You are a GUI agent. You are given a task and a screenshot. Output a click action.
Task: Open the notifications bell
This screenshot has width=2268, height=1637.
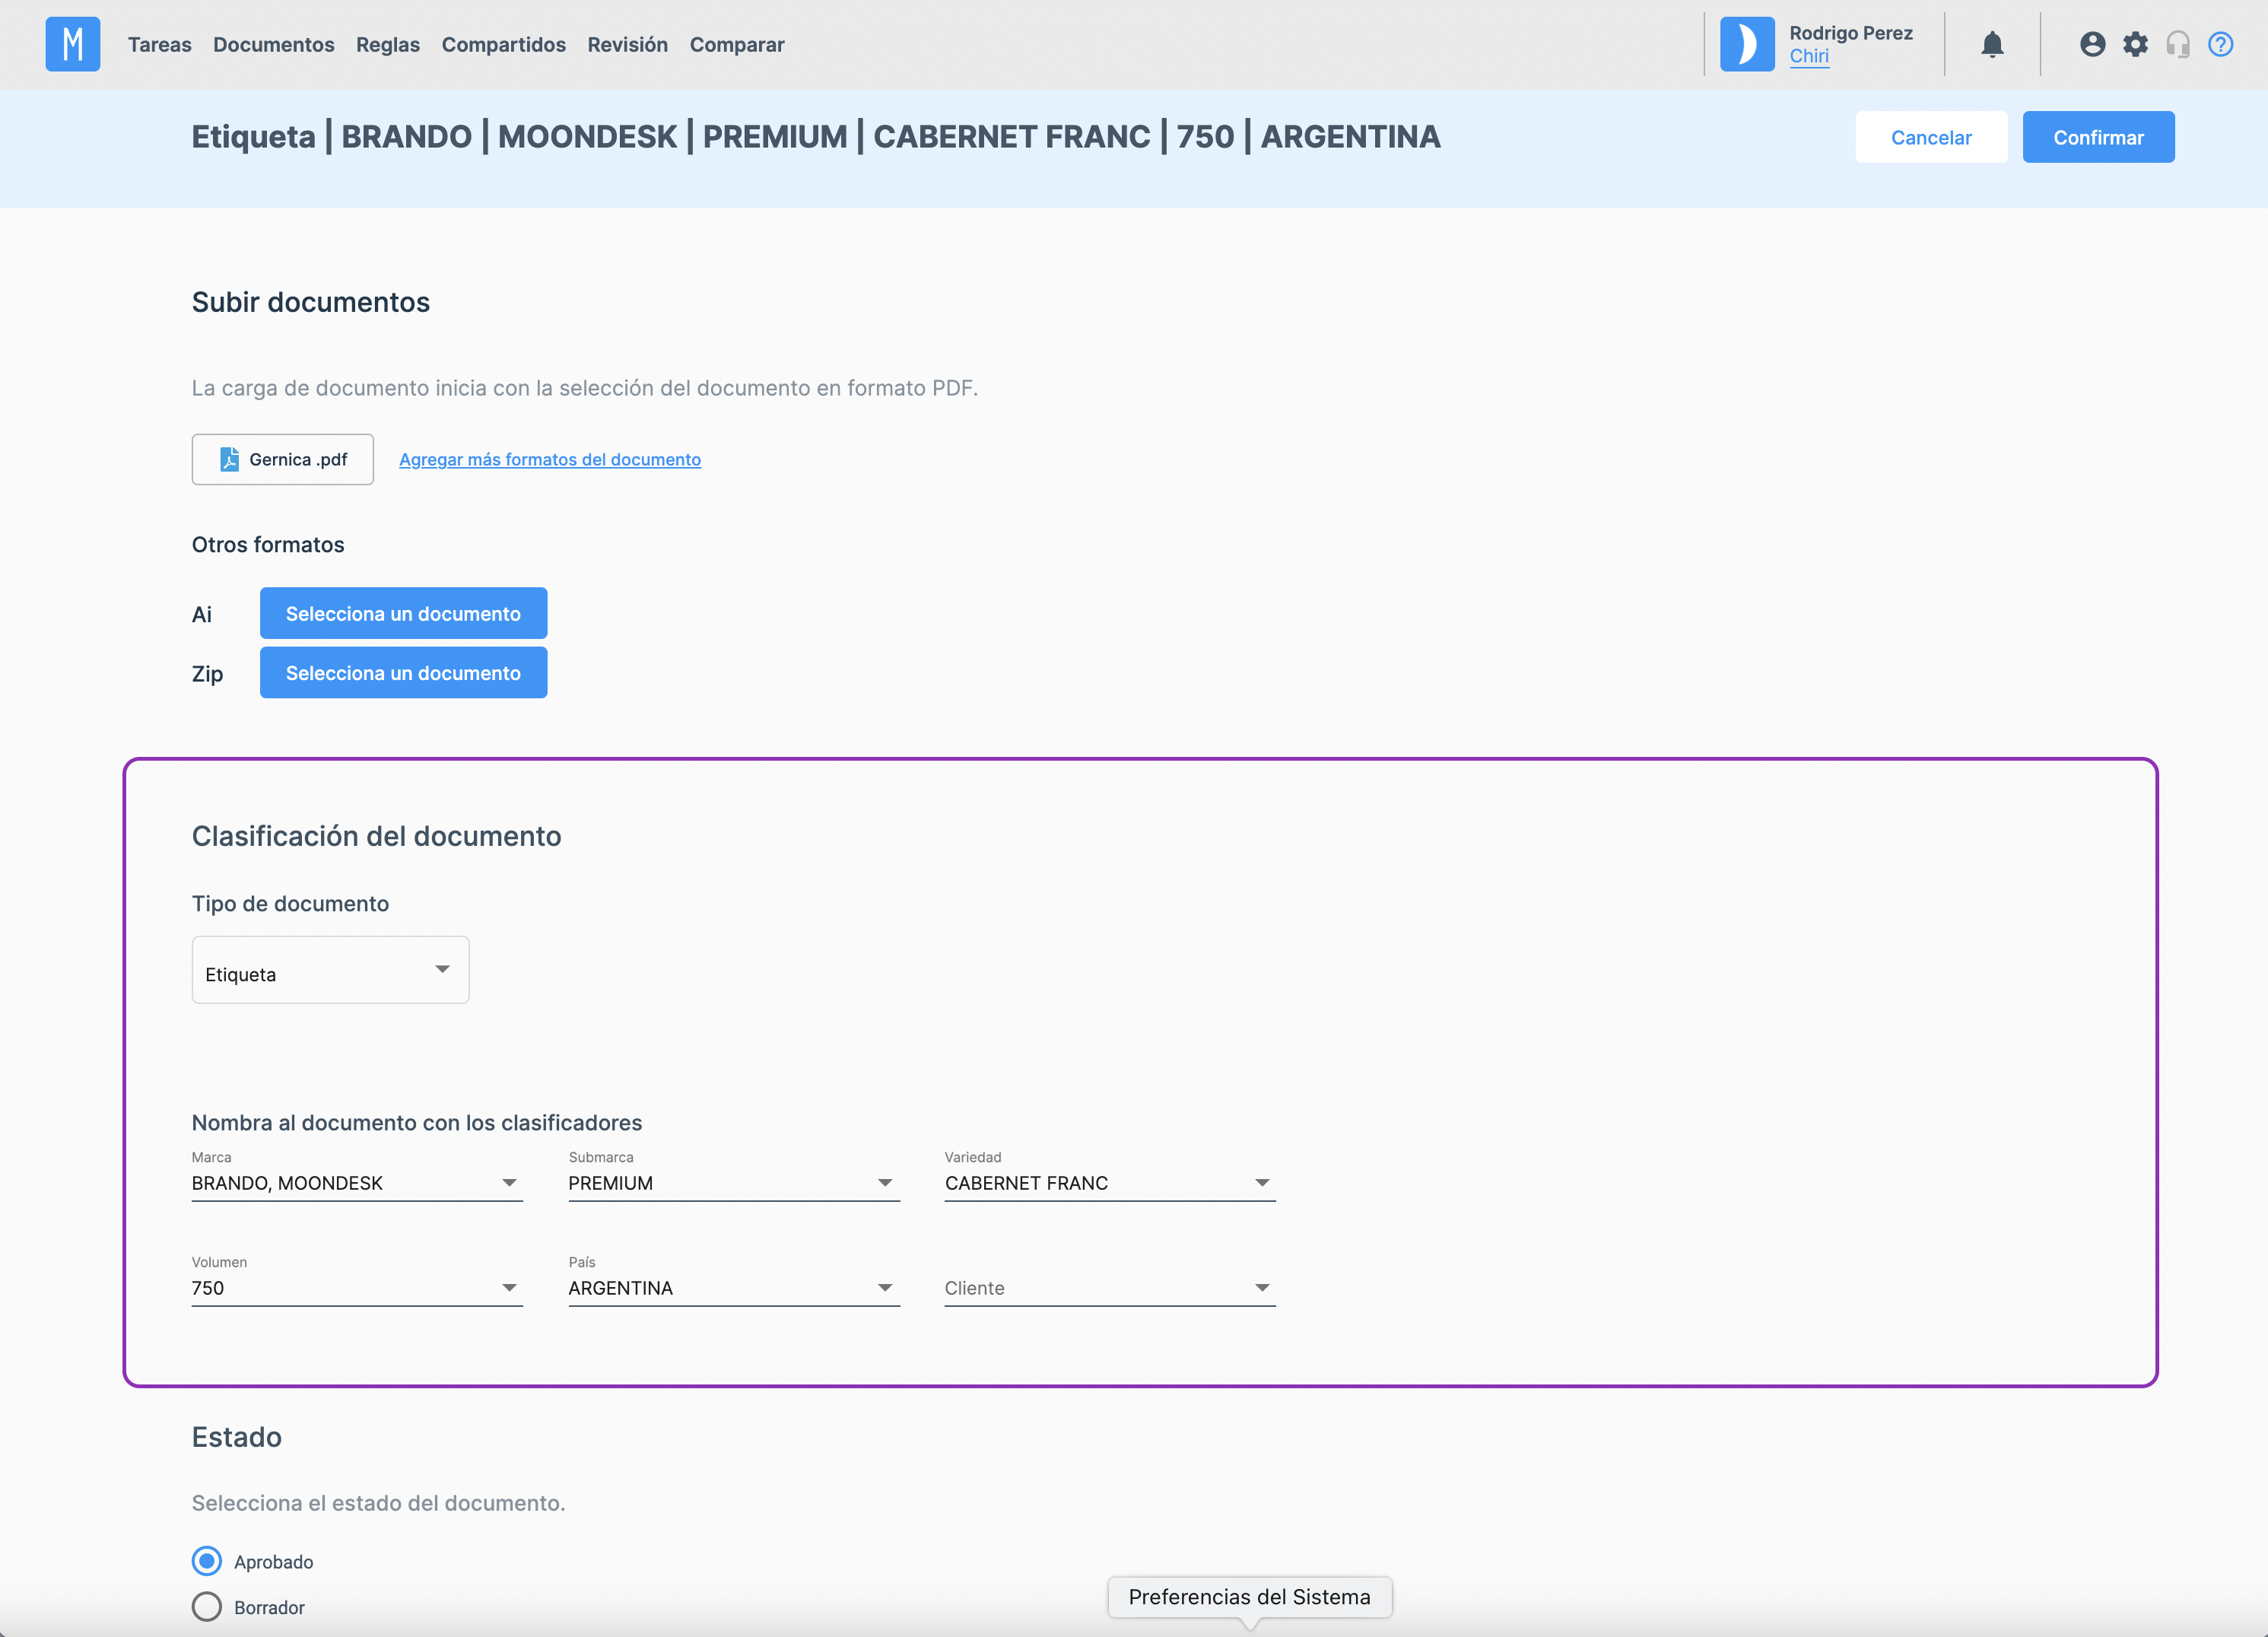click(x=1992, y=44)
